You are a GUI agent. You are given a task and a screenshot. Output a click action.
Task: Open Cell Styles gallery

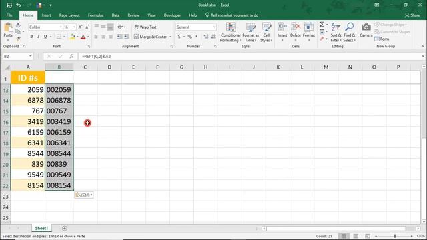(x=266, y=33)
